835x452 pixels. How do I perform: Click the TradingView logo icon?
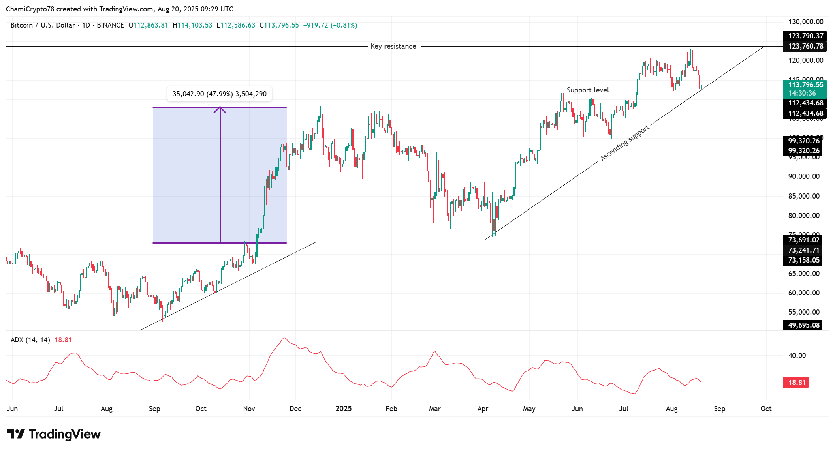tap(16, 434)
